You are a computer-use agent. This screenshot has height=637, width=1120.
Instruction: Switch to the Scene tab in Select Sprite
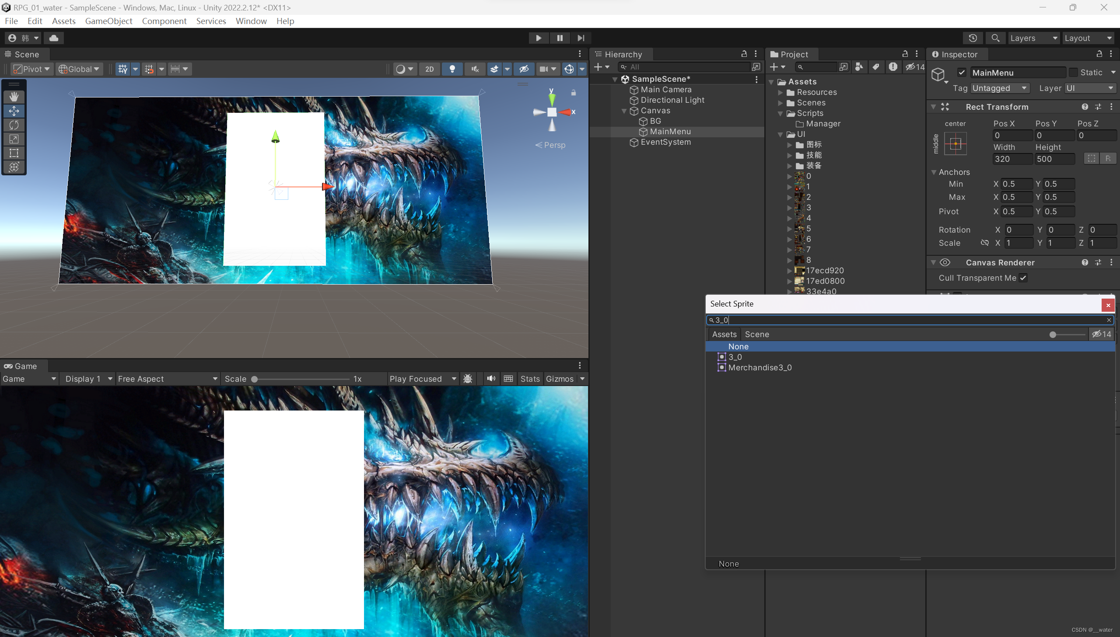point(757,334)
